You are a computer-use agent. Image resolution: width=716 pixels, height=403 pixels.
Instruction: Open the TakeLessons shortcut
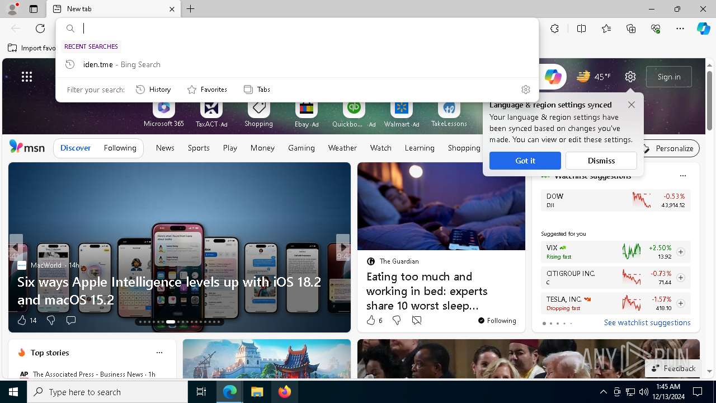(x=449, y=114)
